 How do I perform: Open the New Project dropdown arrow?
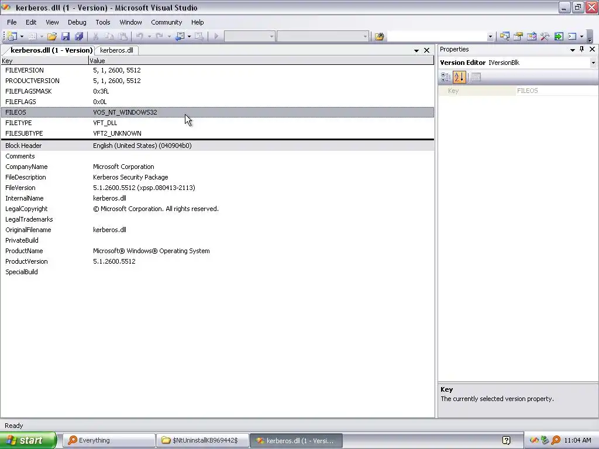[x=22, y=37]
